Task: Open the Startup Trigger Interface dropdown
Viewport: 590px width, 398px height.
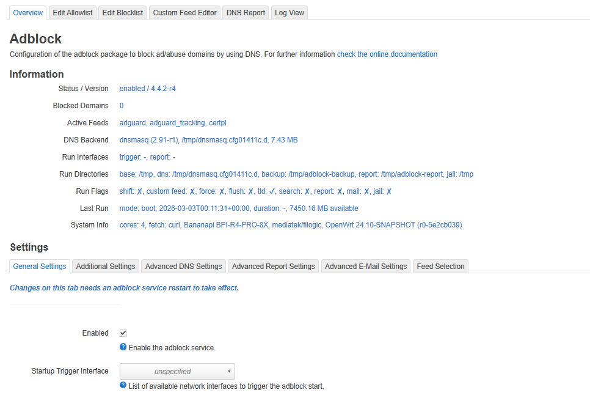Action: (x=177, y=371)
